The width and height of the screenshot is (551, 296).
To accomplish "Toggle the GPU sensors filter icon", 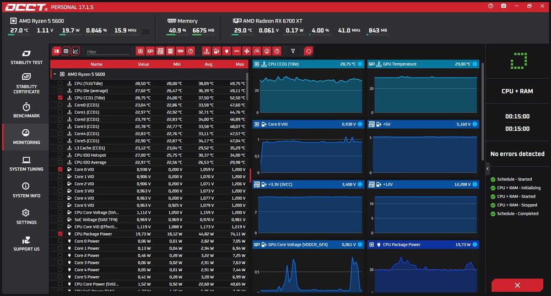I will (x=150, y=51).
